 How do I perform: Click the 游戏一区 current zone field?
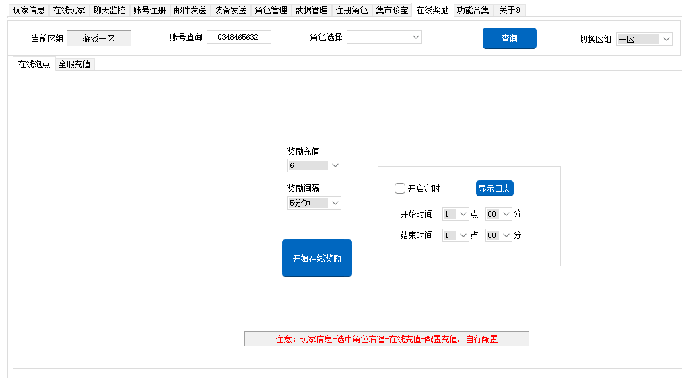(x=99, y=38)
